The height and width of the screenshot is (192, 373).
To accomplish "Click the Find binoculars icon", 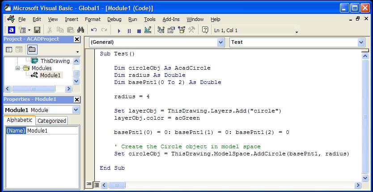I will coord(81,30).
